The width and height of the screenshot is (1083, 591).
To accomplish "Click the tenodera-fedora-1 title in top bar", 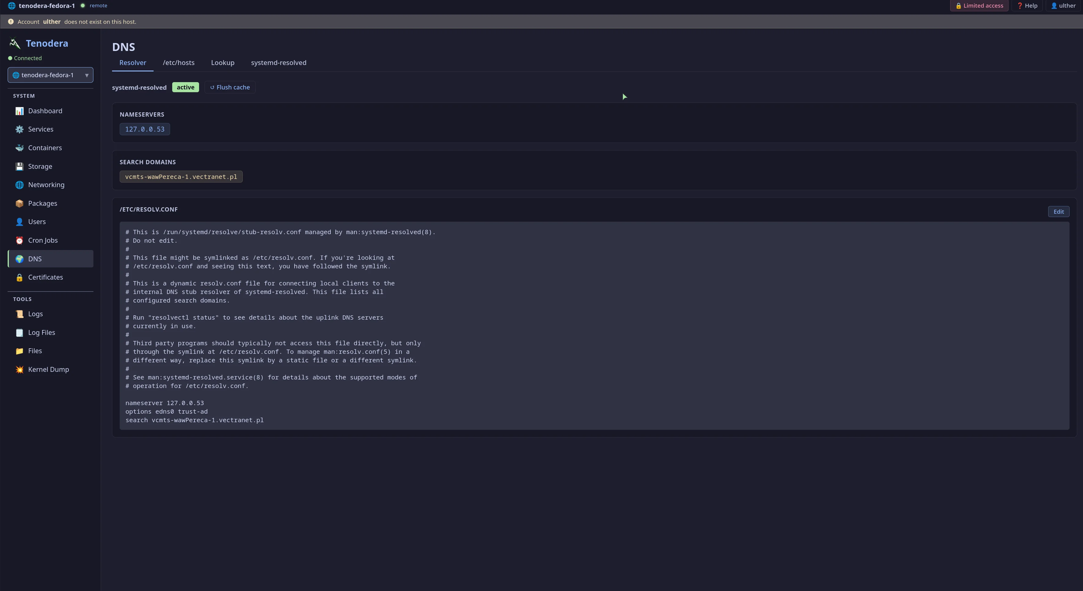I will (x=47, y=6).
